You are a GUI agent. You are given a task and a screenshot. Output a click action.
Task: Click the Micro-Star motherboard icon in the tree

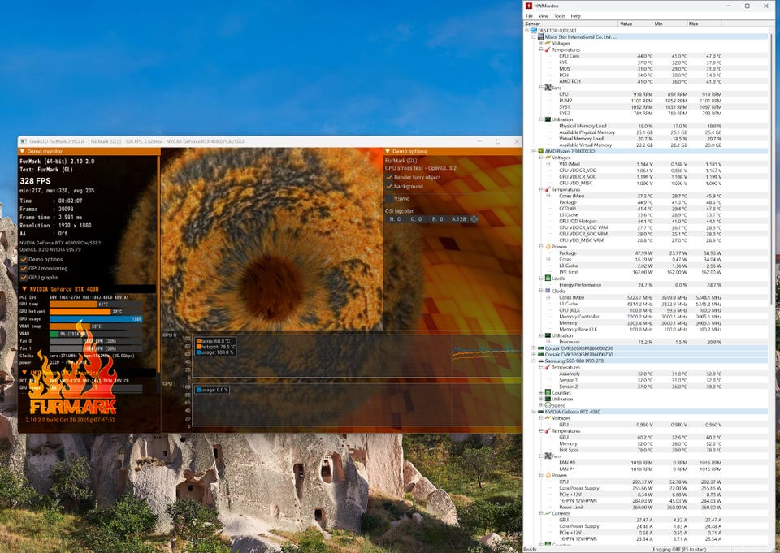tap(539, 37)
